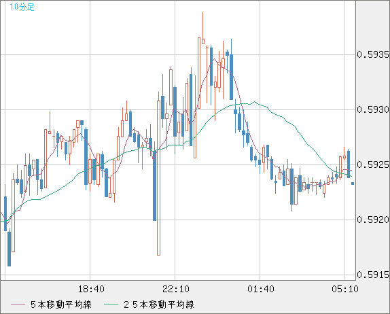Screen dimensions: 390x314
Task: Click the last blue candle dot at chart right edge
Action: pos(353,184)
